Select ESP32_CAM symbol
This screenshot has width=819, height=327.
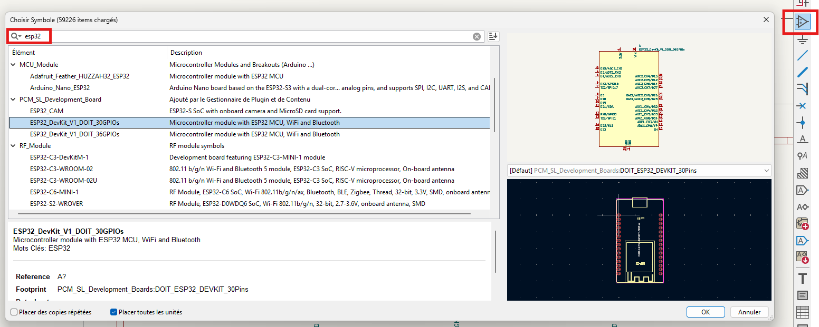click(47, 111)
